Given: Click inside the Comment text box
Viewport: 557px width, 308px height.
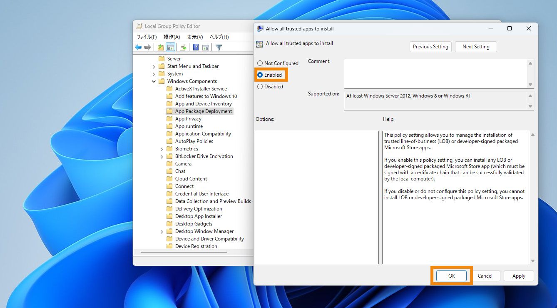Looking at the screenshot, I should 435,73.
